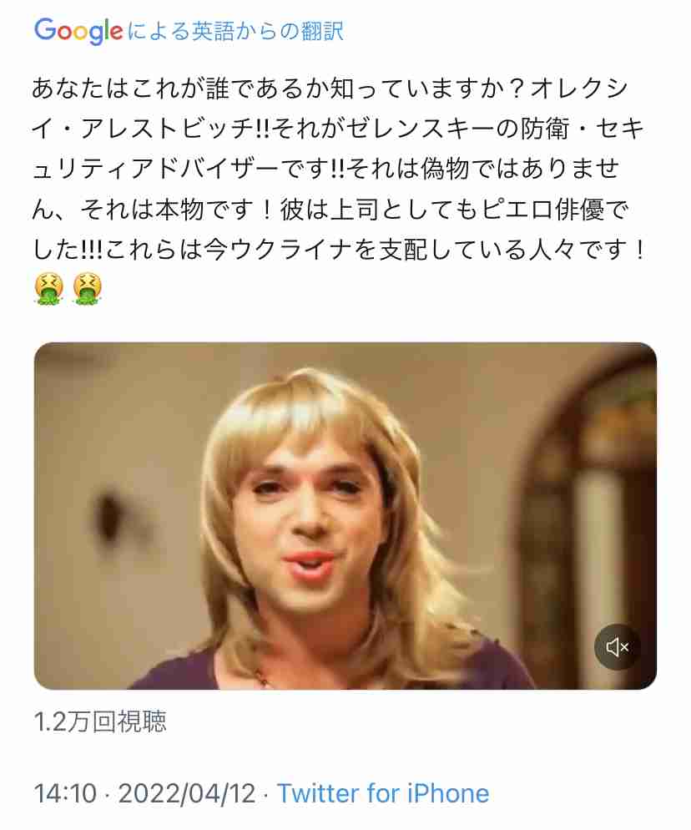The width and height of the screenshot is (691, 830).
Task: Click the tweet line starting あなたはこれが誰
Action: pos(330,89)
